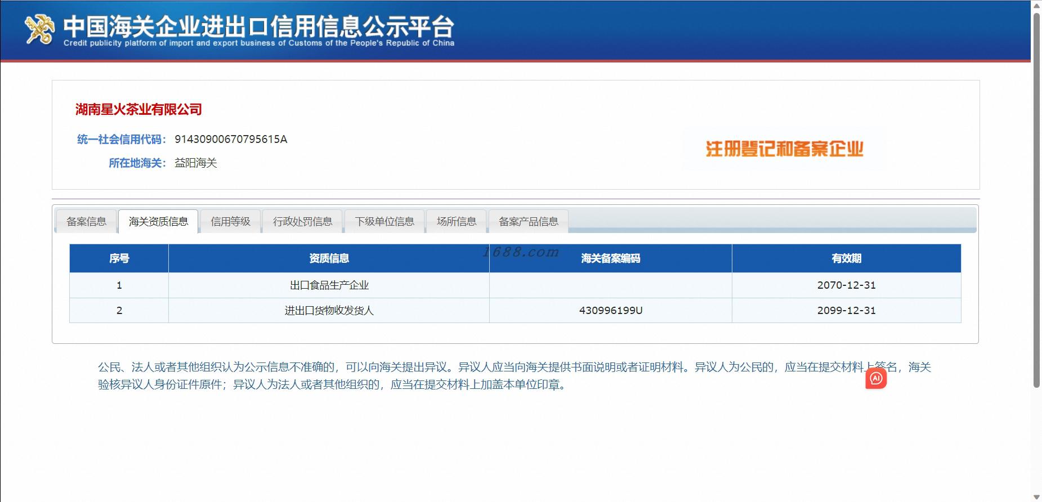The height and width of the screenshot is (502, 1042).
Task: Click expiry date 2099-12-31
Action: click(x=847, y=310)
